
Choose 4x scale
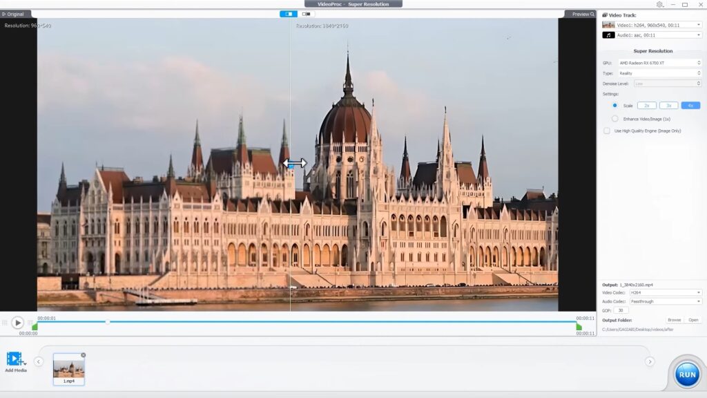[690, 106]
